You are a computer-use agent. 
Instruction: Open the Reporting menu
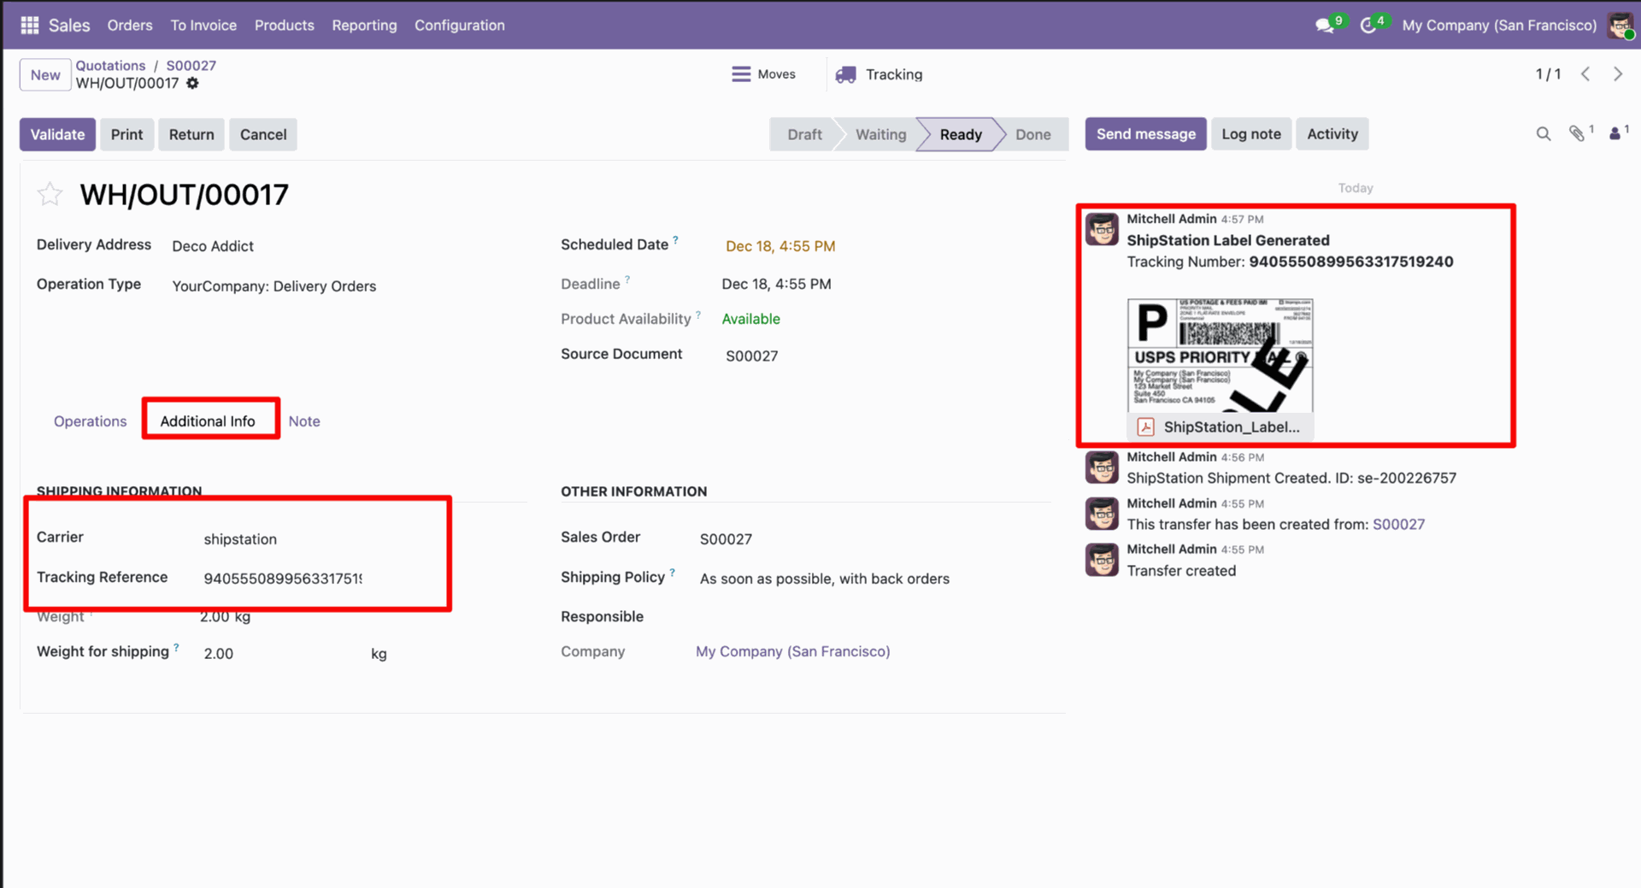[364, 25]
